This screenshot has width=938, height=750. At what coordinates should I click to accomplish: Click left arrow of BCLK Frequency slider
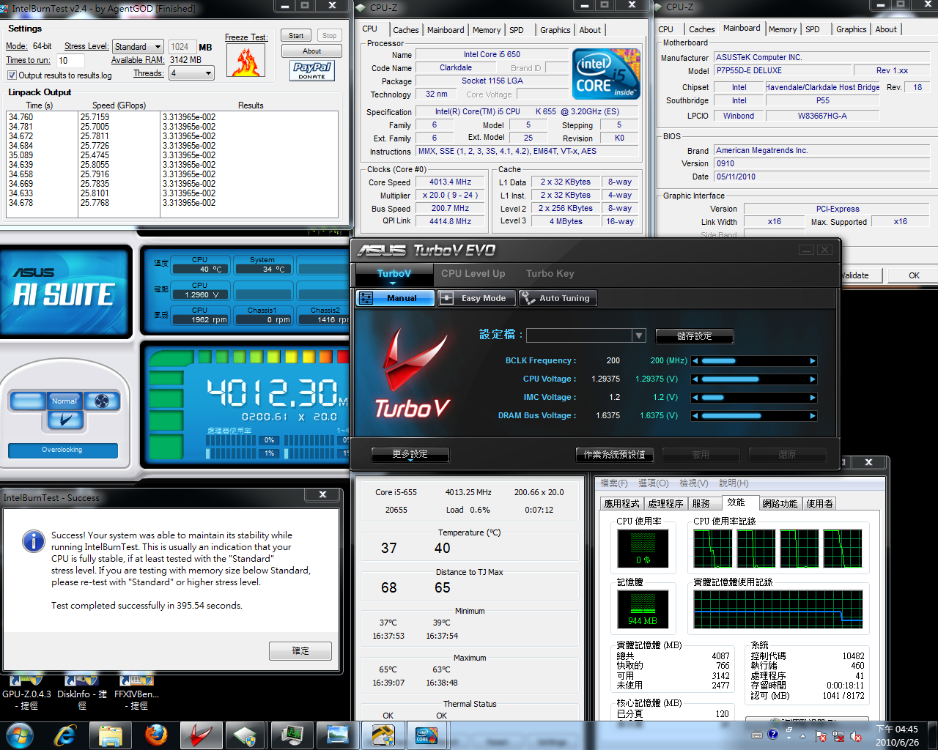tap(695, 361)
